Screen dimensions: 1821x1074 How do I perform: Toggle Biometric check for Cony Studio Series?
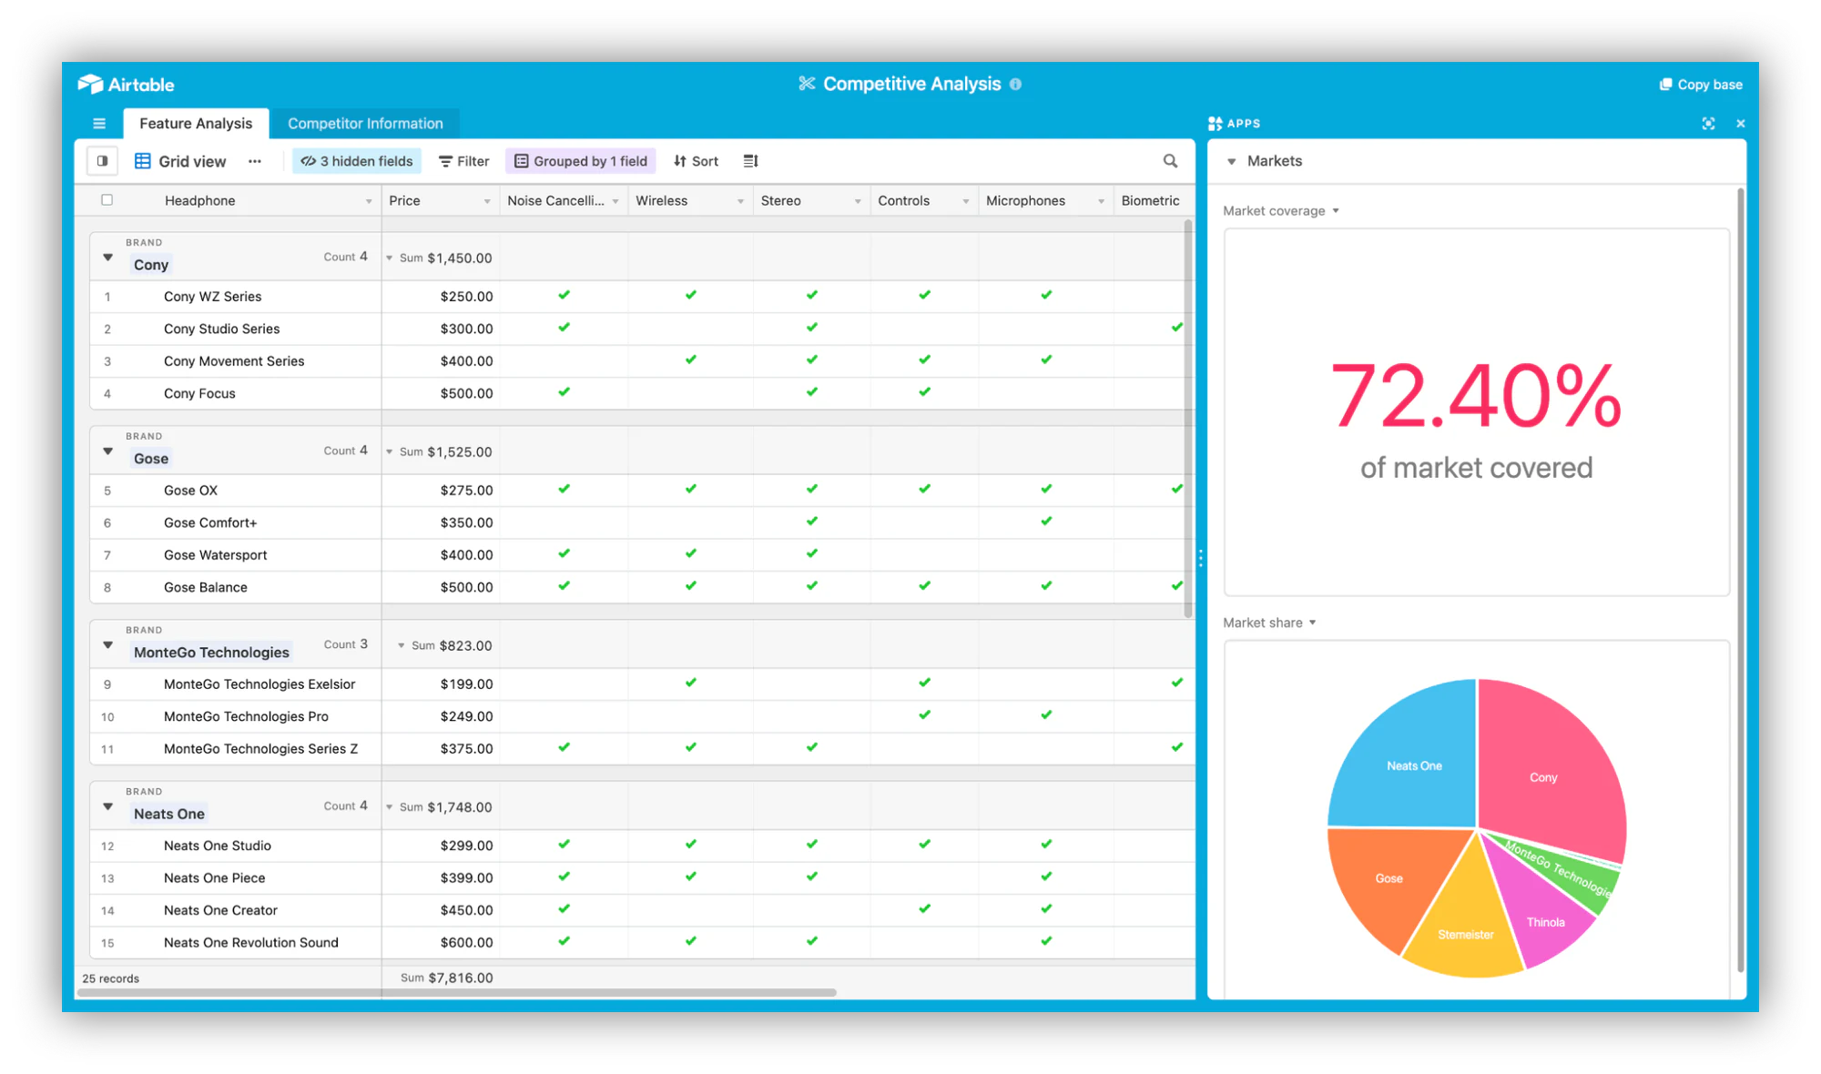click(x=1176, y=328)
